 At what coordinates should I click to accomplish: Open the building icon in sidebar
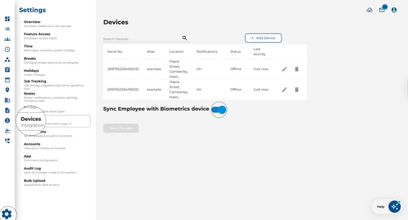coord(7,100)
